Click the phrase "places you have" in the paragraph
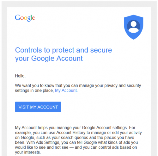This screenshot has height=156, width=158. coord(119,138)
